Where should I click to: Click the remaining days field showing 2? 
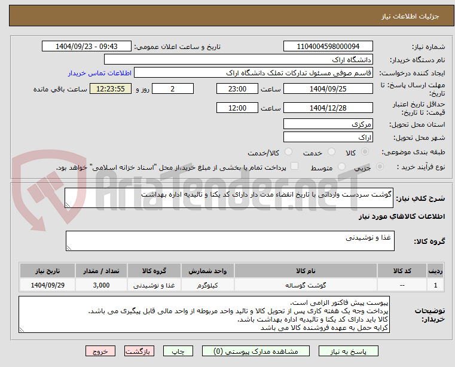(173, 88)
